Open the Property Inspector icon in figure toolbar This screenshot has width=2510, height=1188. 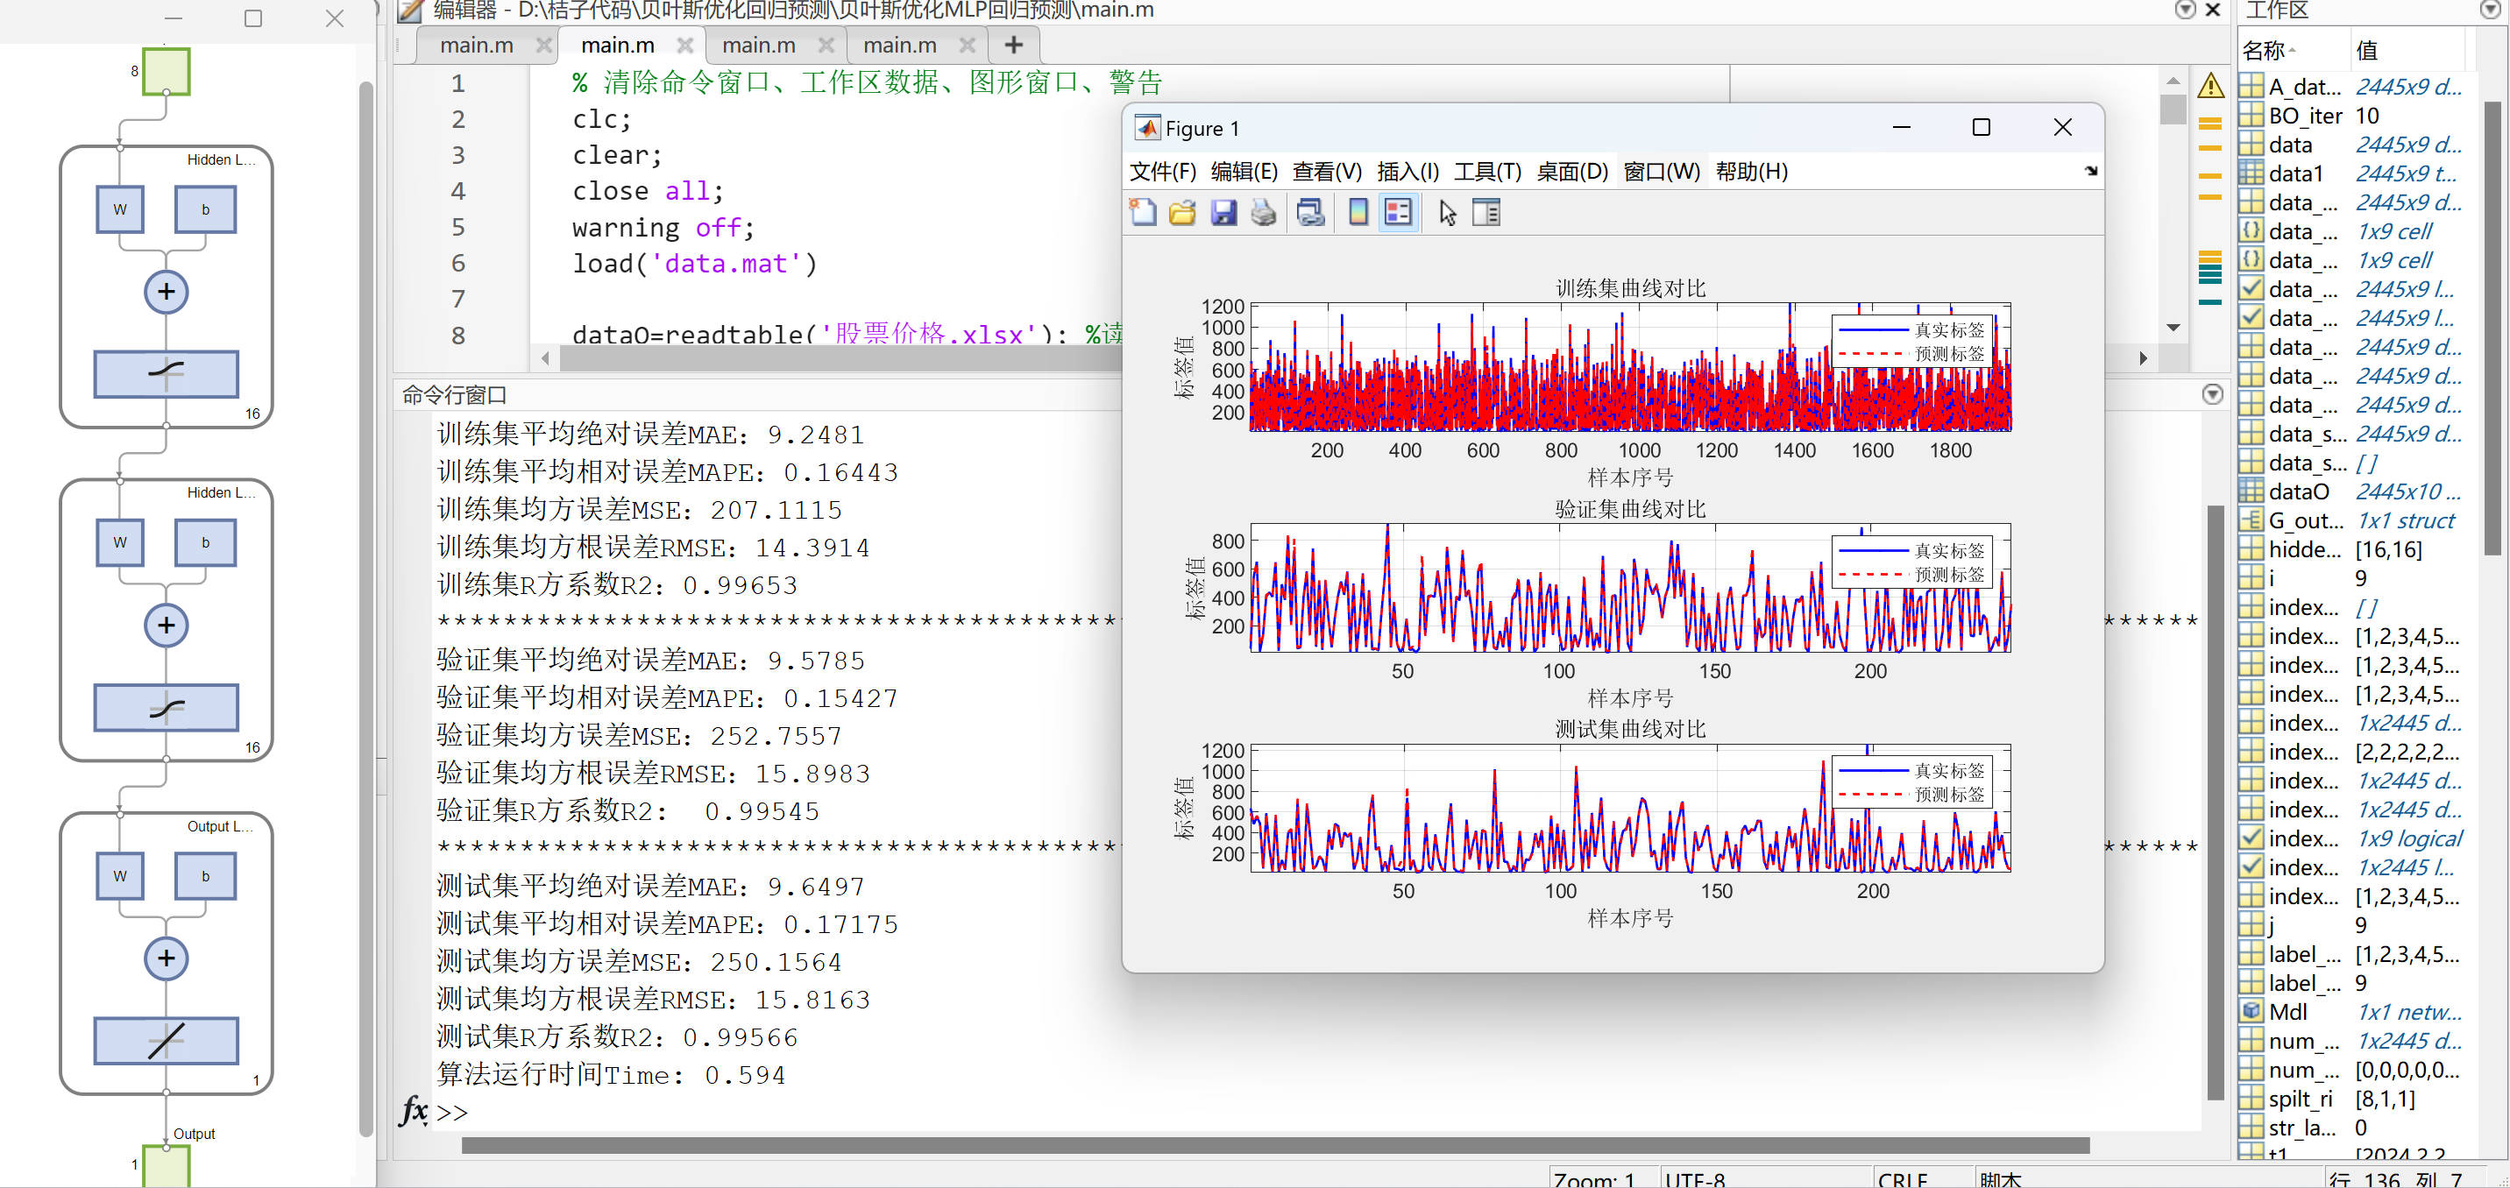1485,212
